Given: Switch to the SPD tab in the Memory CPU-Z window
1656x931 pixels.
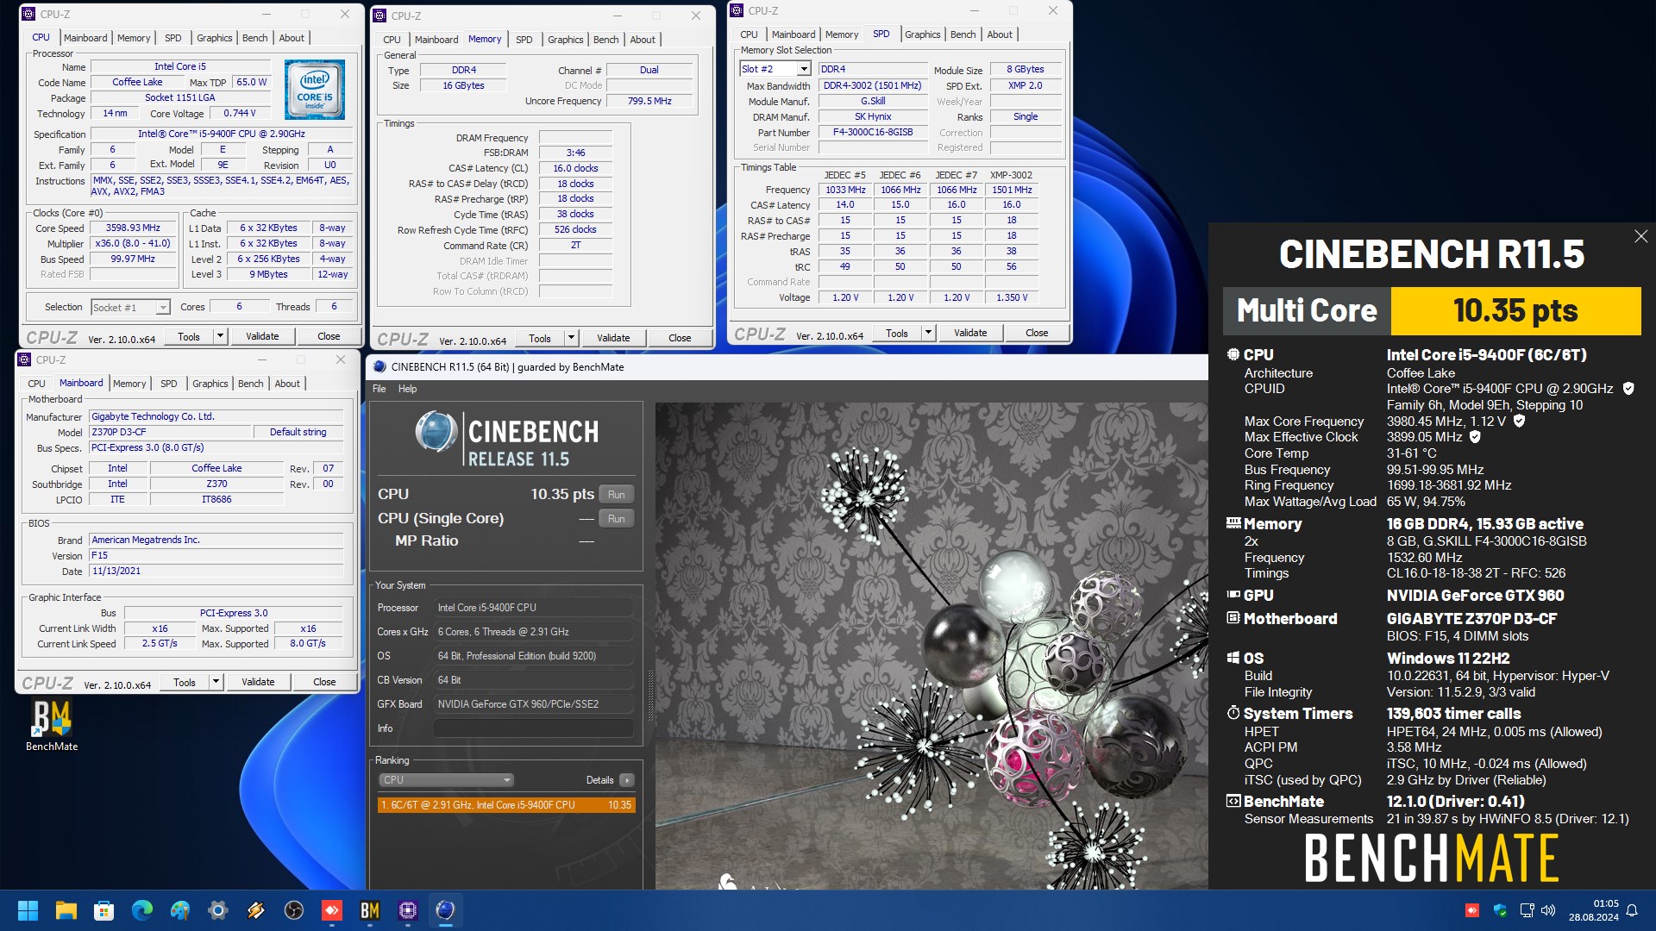Looking at the screenshot, I should (524, 40).
